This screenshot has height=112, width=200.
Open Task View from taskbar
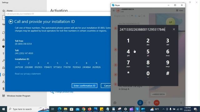point(52,109)
